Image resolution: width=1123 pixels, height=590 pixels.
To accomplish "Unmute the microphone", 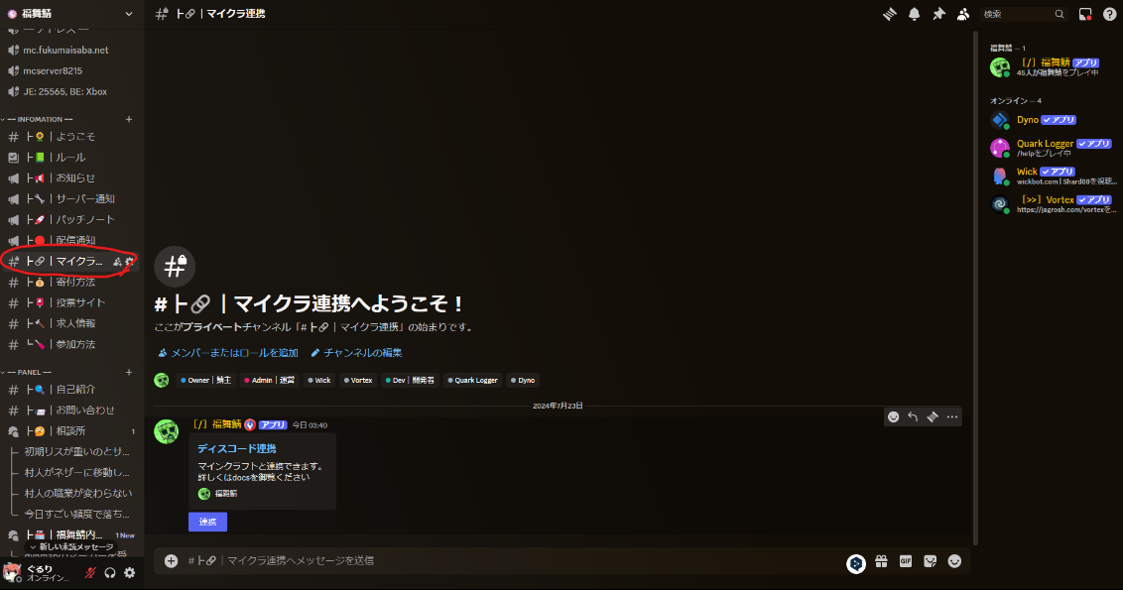I will (91, 572).
